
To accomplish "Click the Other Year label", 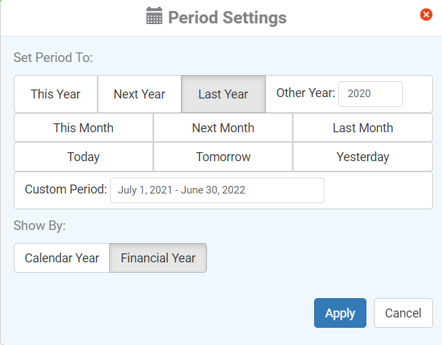I will [x=306, y=93].
